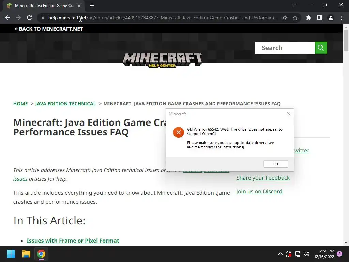Open the clock showing 2:56 PM

324,254
